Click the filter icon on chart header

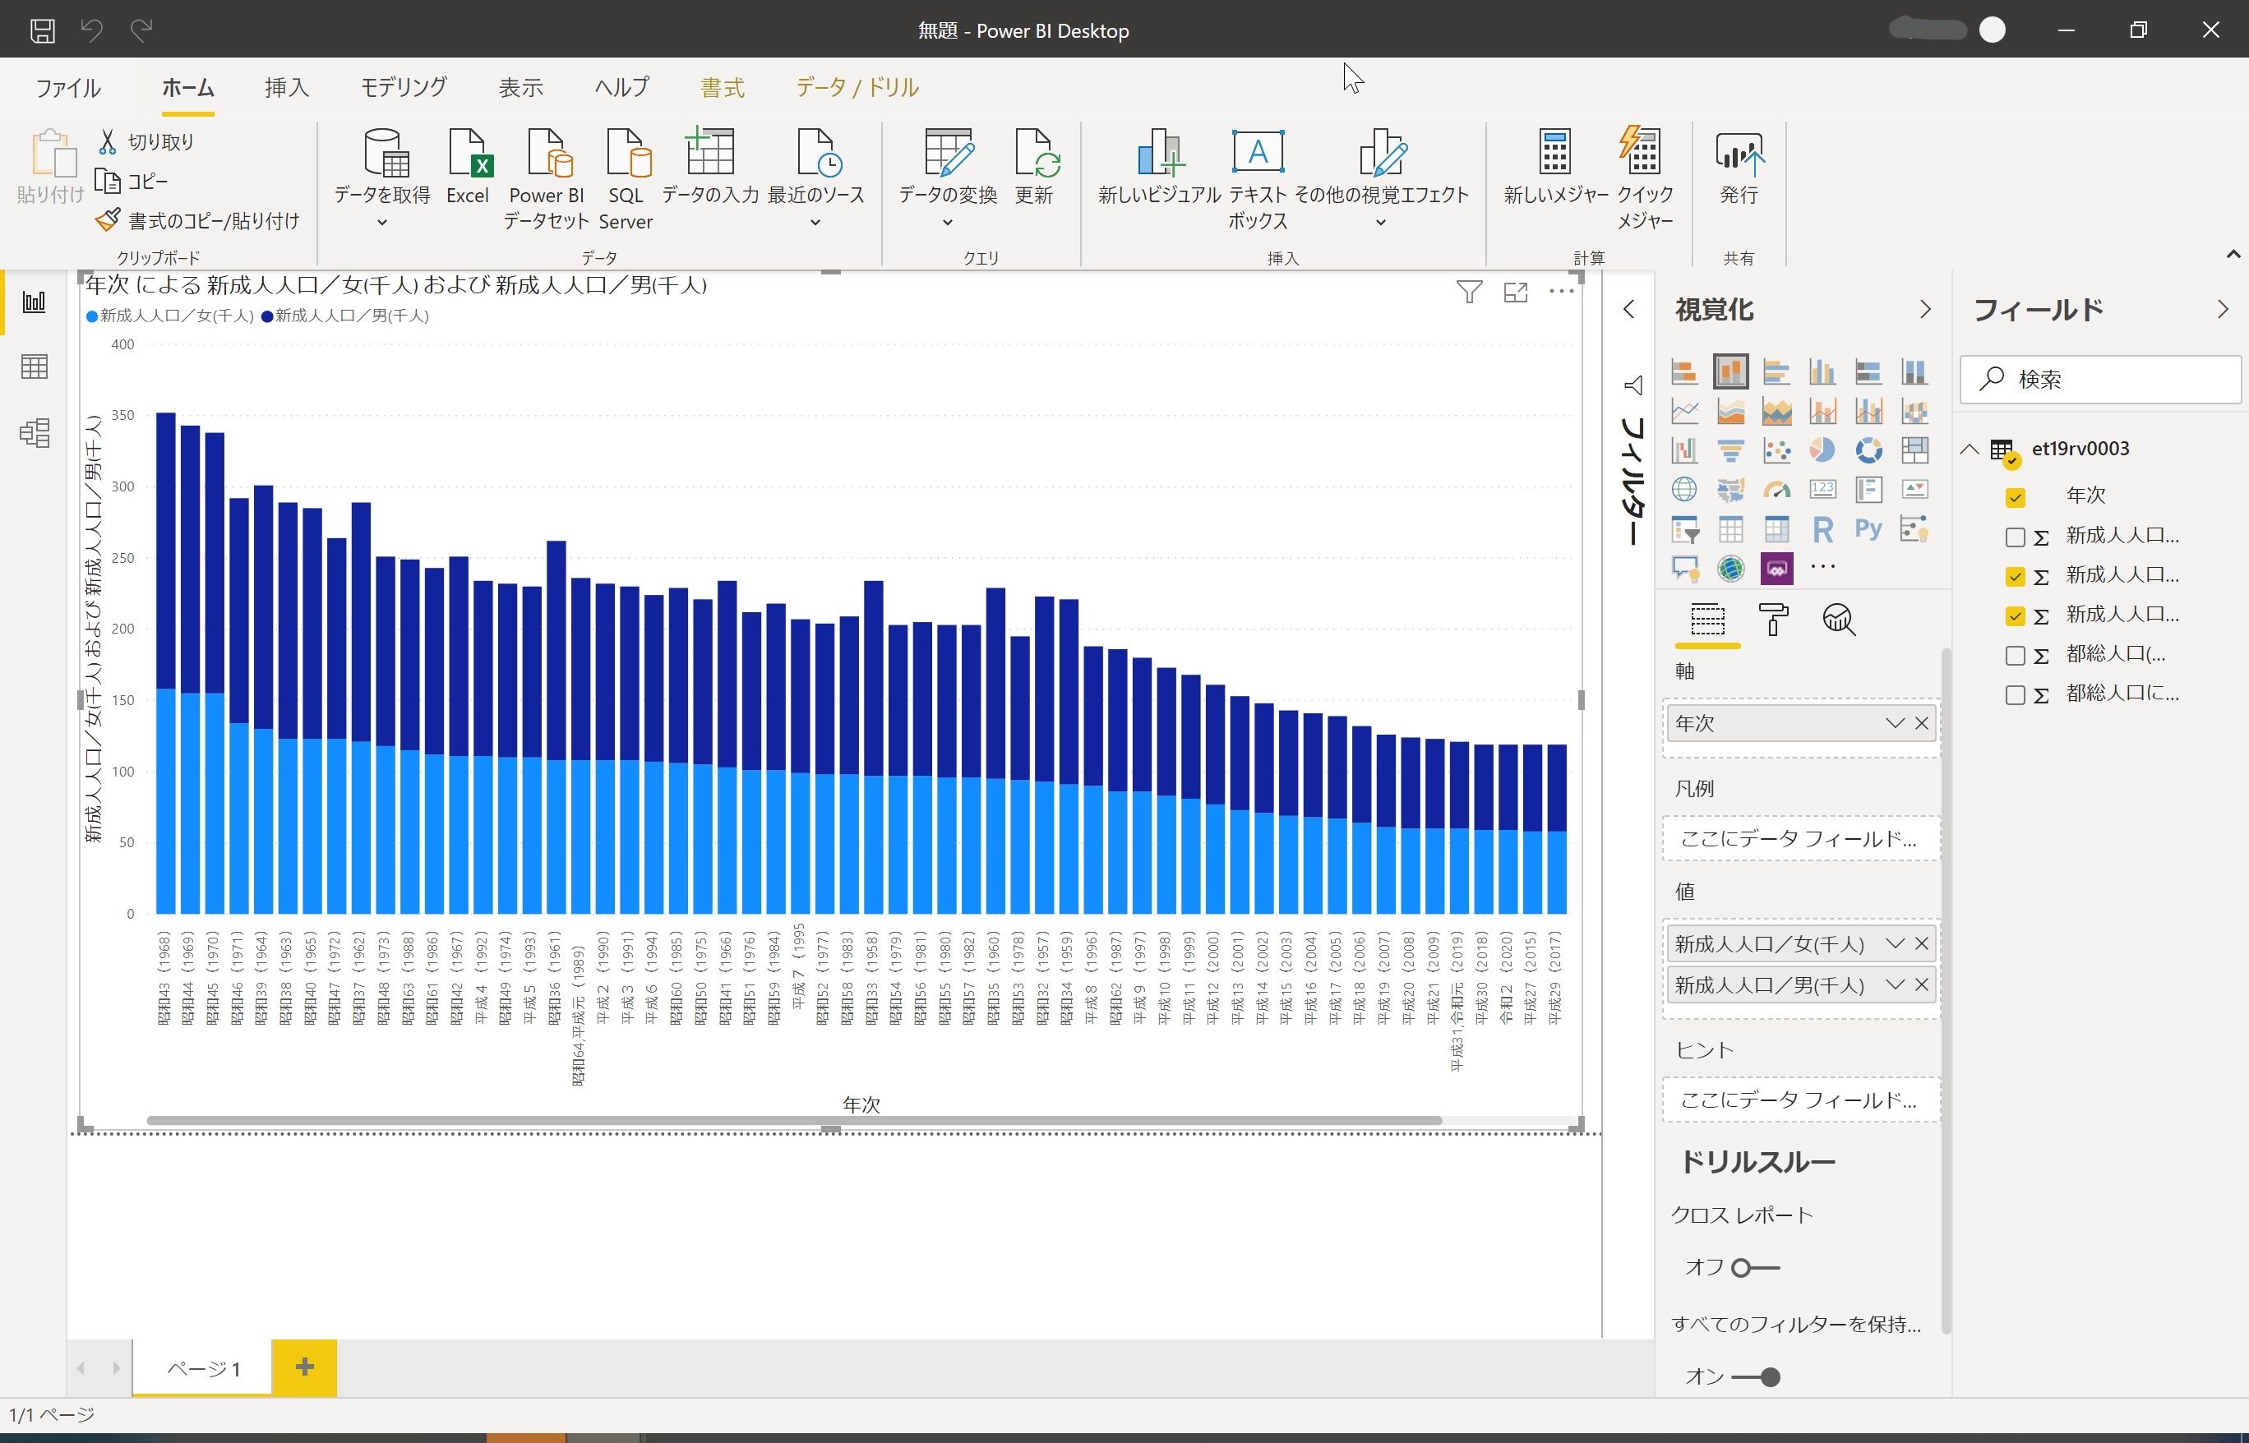1468,293
